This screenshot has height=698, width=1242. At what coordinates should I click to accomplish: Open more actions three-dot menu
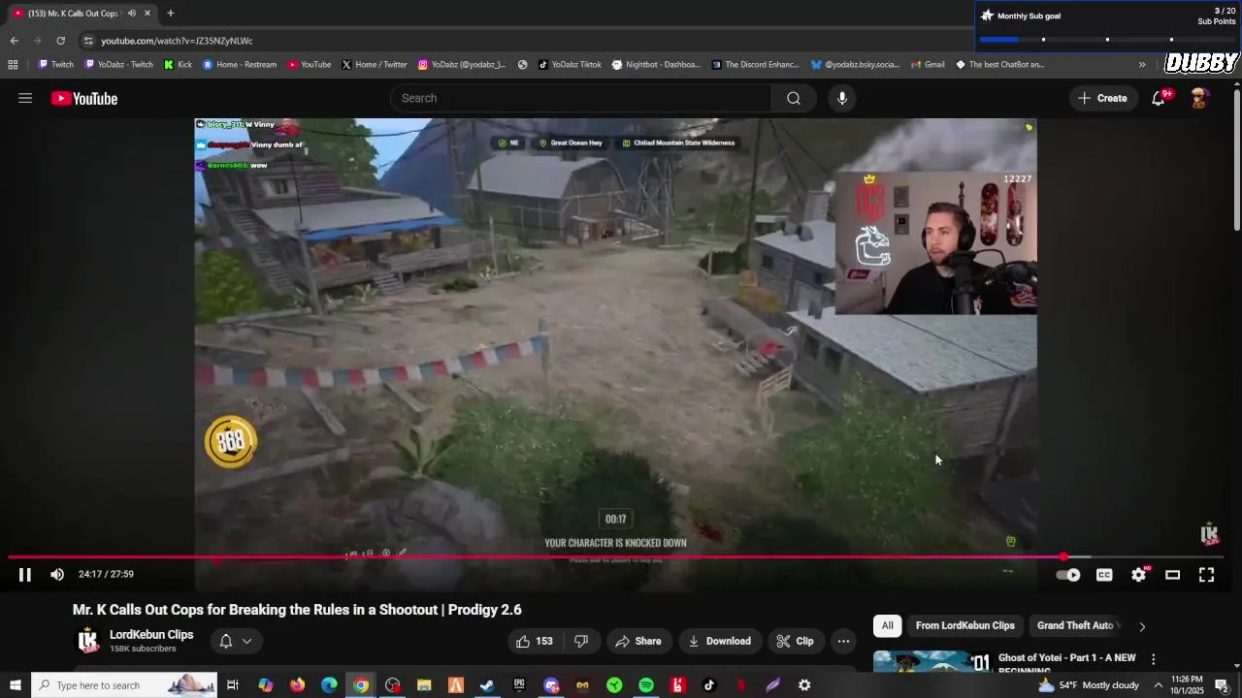(x=843, y=641)
